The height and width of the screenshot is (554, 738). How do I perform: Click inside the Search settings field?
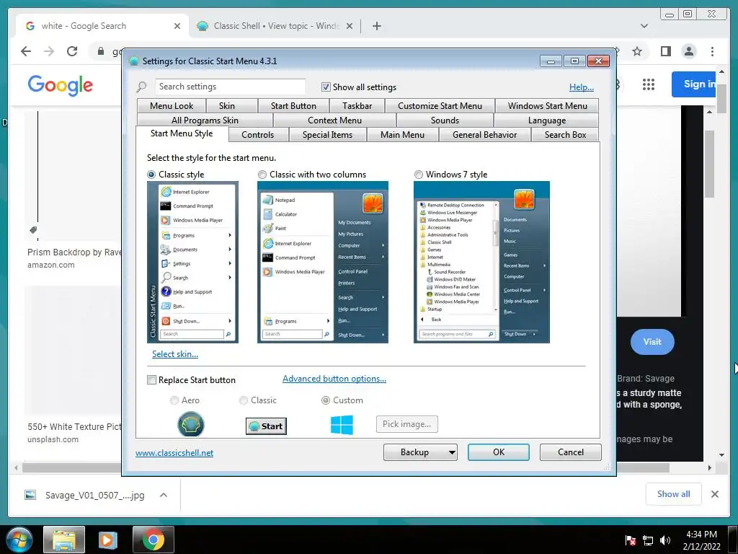pyautogui.click(x=230, y=87)
